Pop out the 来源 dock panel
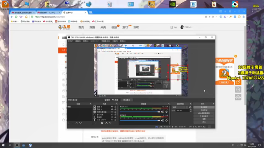This screenshot has width=264, height=148. coord(117,104)
